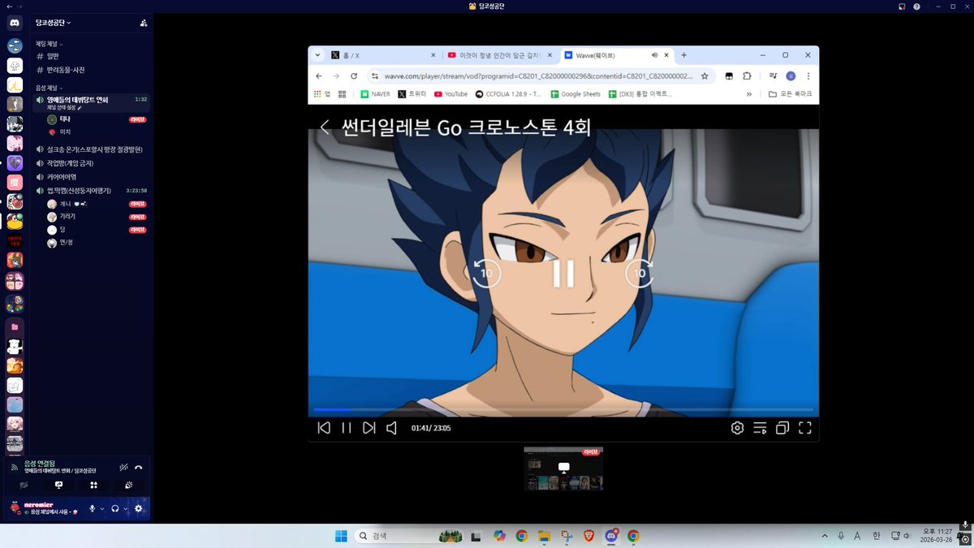This screenshot has height=548, width=974.
Task: Open the episode list icon in player
Action: 760,428
